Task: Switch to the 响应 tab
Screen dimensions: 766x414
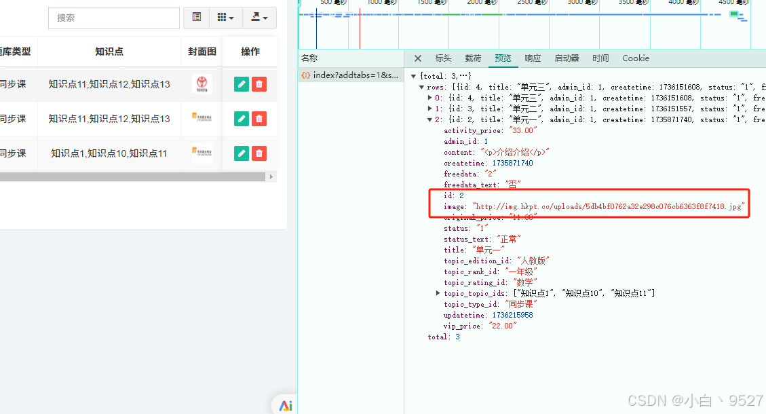Action: click(x=533, y=58)
